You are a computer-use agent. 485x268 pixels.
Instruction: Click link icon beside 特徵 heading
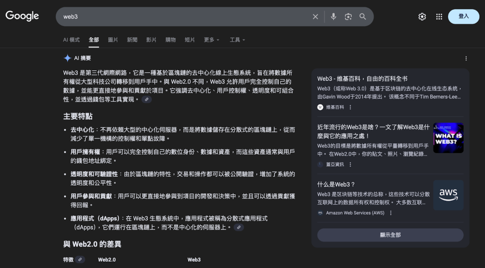80,260
